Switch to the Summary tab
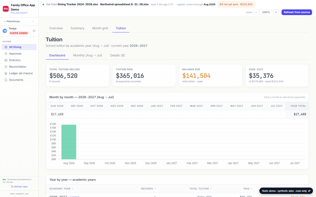Viewport: 316px width, 197px height. coord(77,28)
